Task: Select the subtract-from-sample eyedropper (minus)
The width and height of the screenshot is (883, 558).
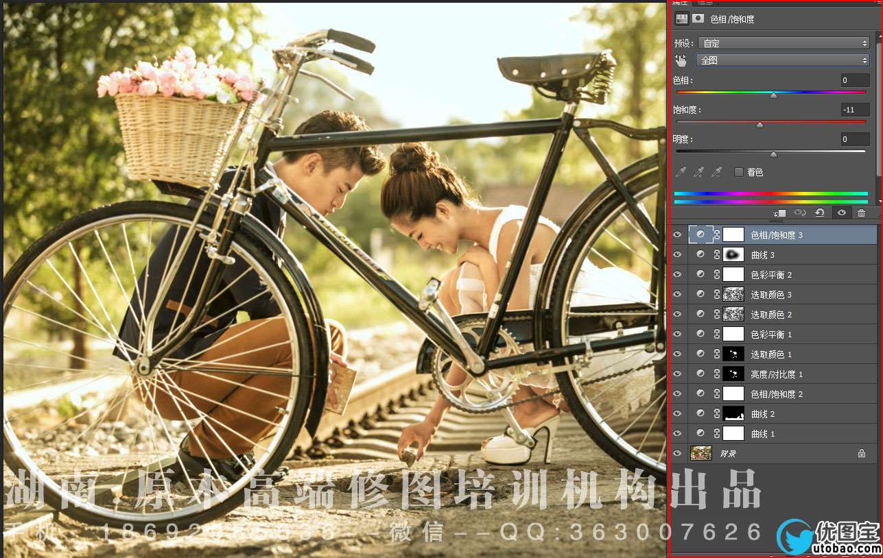Action: point(716,172)
